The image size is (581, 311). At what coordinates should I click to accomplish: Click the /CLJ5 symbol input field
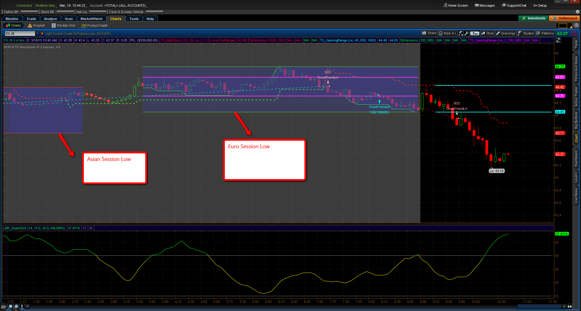click(20, 34)
